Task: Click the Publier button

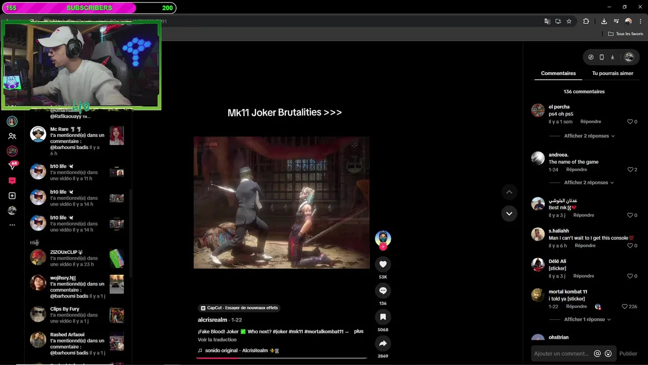Action: tap(628, 354)
